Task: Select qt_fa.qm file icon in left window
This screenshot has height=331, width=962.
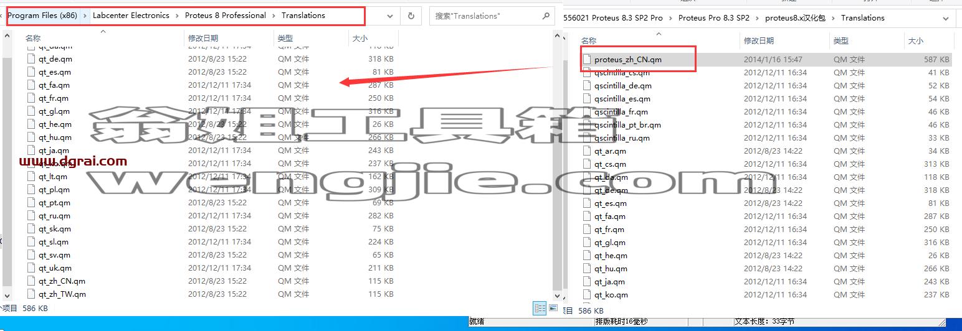Action: [x=32, y=85]
